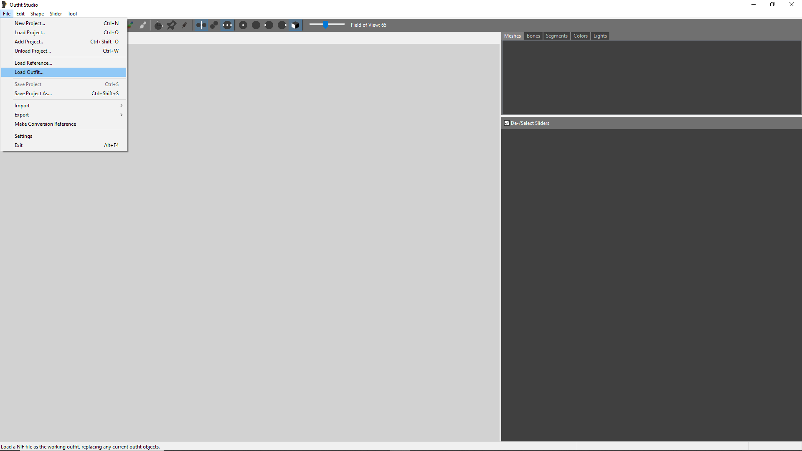The image size is (802, 451).
Task: Click inside the empty Meshes list panel
Action: pyautogui.click(x=651, y=77)
